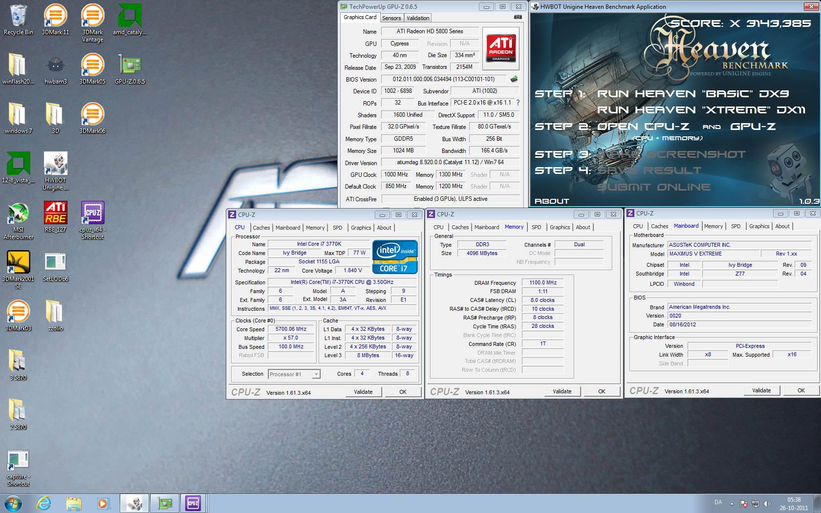Screen dimensions: 821x513
Task: Open SPD tab in CPU-Z memory window
Action: [536, 227]
